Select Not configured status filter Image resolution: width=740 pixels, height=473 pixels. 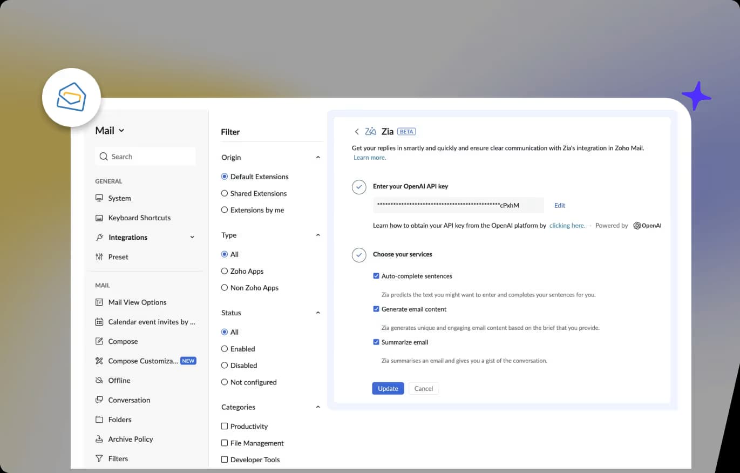coord(225,382)
